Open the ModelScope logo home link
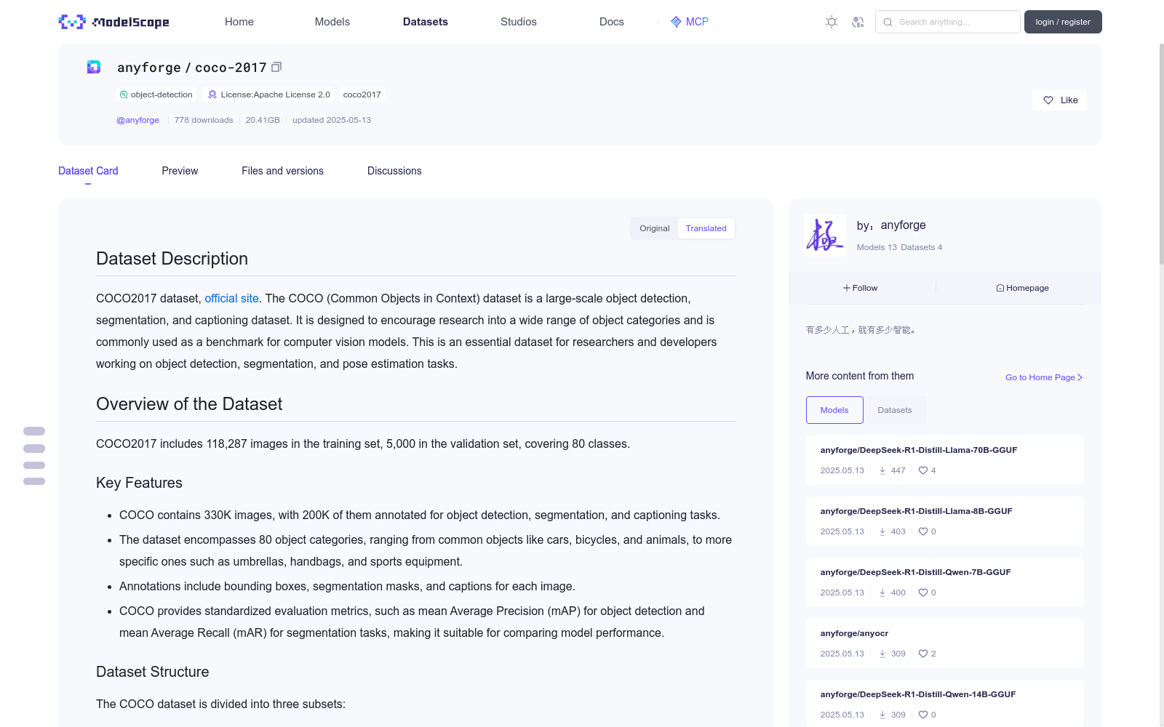The width and height of the screenshot is (1164, 727). click(114, 22)
